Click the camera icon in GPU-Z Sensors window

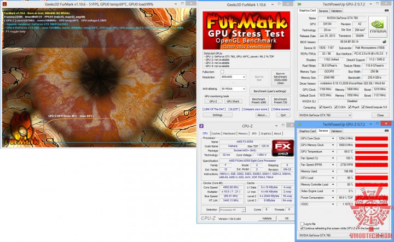(x=386, y=131)
